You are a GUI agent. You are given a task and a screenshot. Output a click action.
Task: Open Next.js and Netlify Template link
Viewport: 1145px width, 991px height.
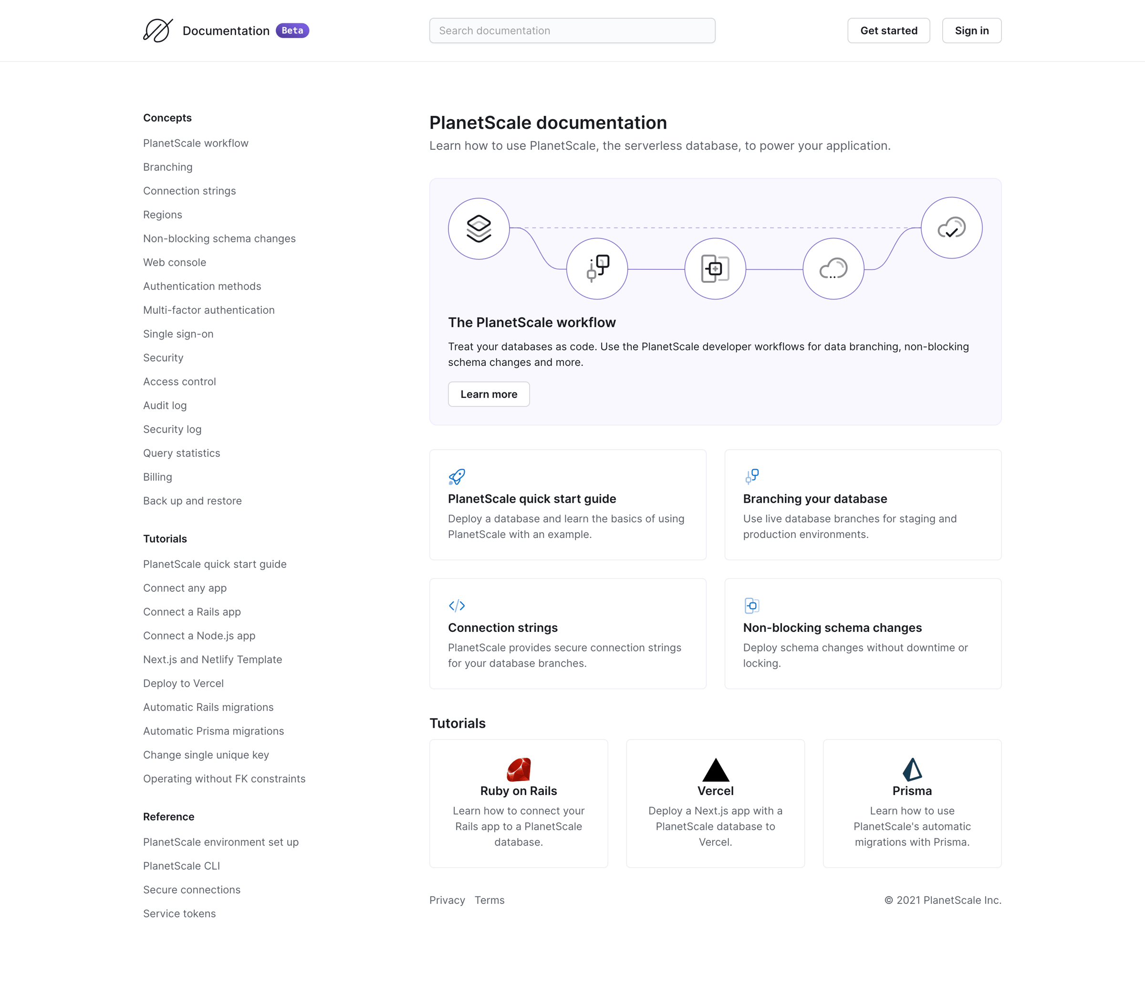click(212, 659)
